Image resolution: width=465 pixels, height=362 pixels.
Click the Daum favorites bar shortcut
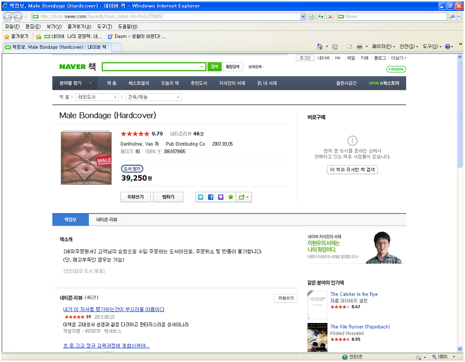[137, 37]
